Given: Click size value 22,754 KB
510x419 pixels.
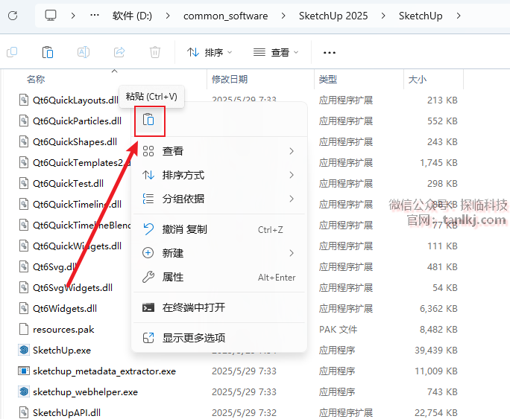Looking at the screenshot, I should [x=436, y=412].
